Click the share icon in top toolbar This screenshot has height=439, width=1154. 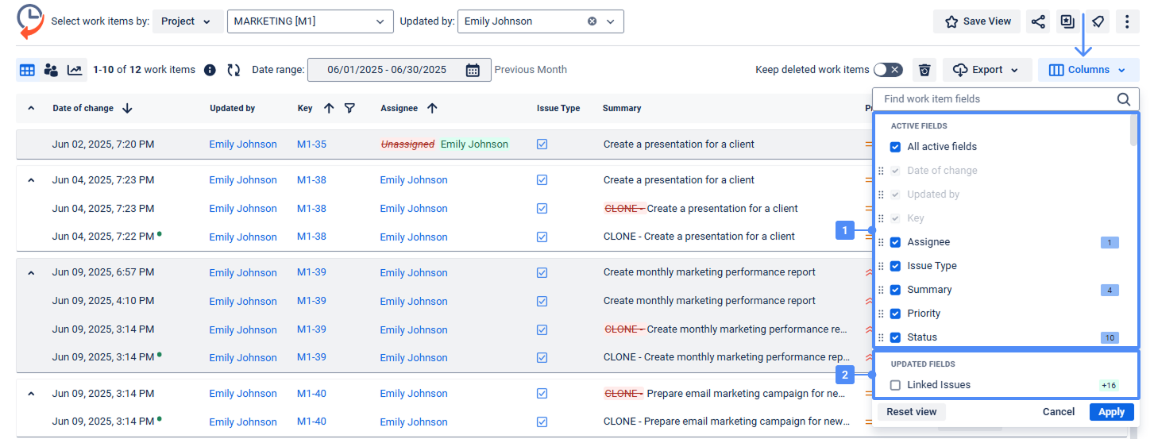click(1038, 21)
